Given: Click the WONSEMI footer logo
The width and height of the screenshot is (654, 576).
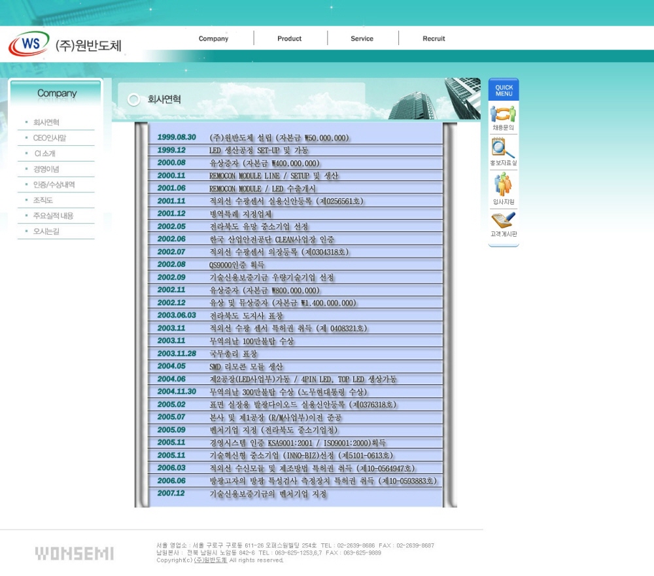Looking at the screenshot, I should pyautogui.click(x=74, y=554).
